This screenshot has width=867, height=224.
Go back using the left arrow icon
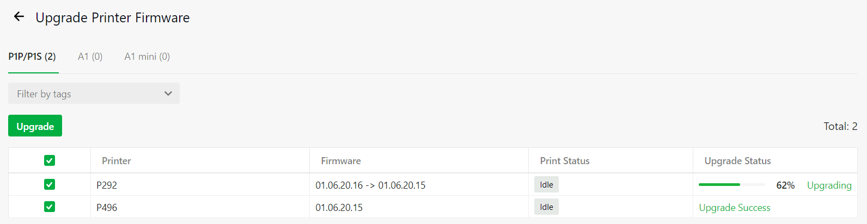coord(19,16)
